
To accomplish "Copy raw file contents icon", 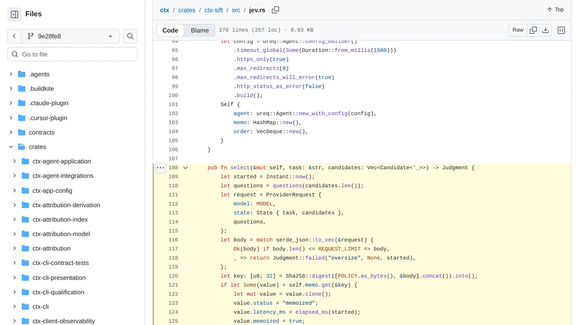I will tap(533, 30).
